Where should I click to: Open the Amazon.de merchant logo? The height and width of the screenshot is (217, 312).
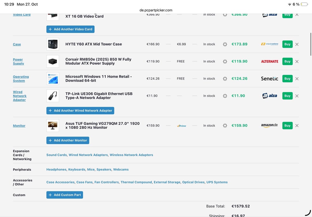tap(269, 125)
